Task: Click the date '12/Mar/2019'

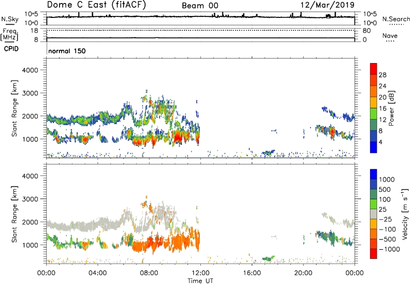Action: click(x=327, y=5)
